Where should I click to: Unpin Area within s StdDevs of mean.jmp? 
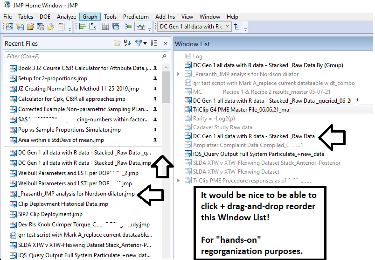(155, 141)
